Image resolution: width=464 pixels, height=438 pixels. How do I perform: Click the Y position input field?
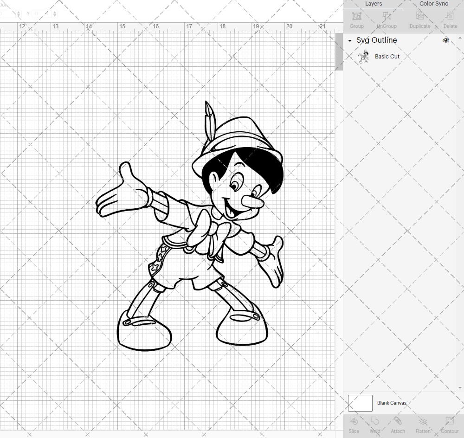pos(41,13)
